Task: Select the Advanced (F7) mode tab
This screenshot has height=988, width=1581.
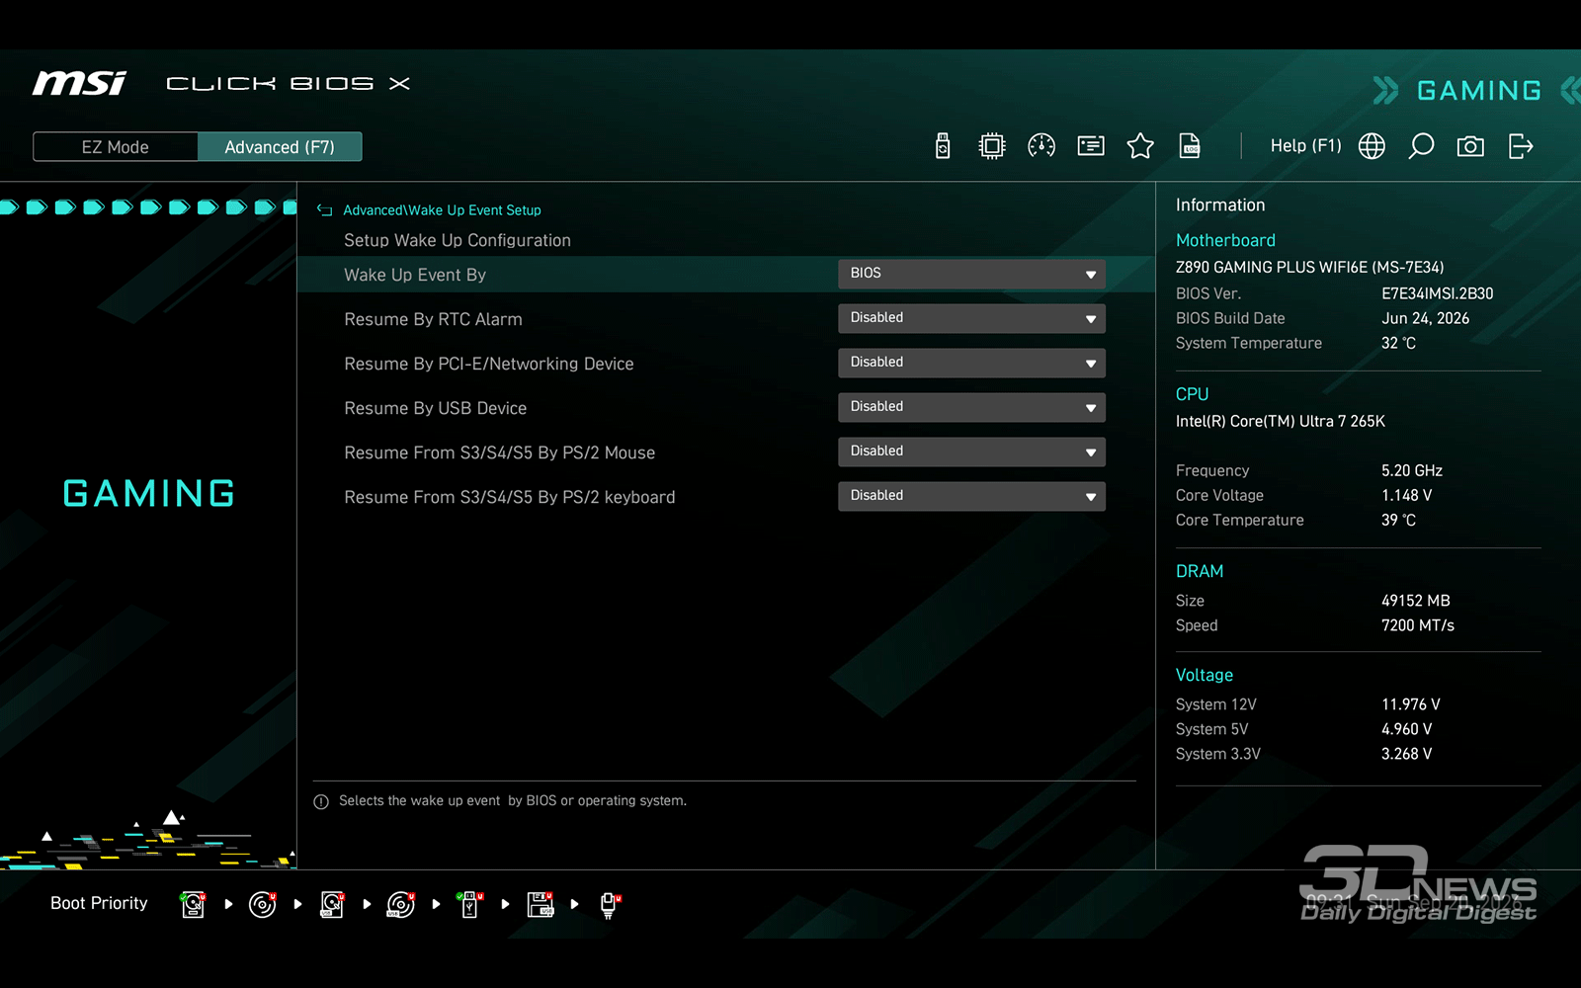Action: tap(280, 147)
